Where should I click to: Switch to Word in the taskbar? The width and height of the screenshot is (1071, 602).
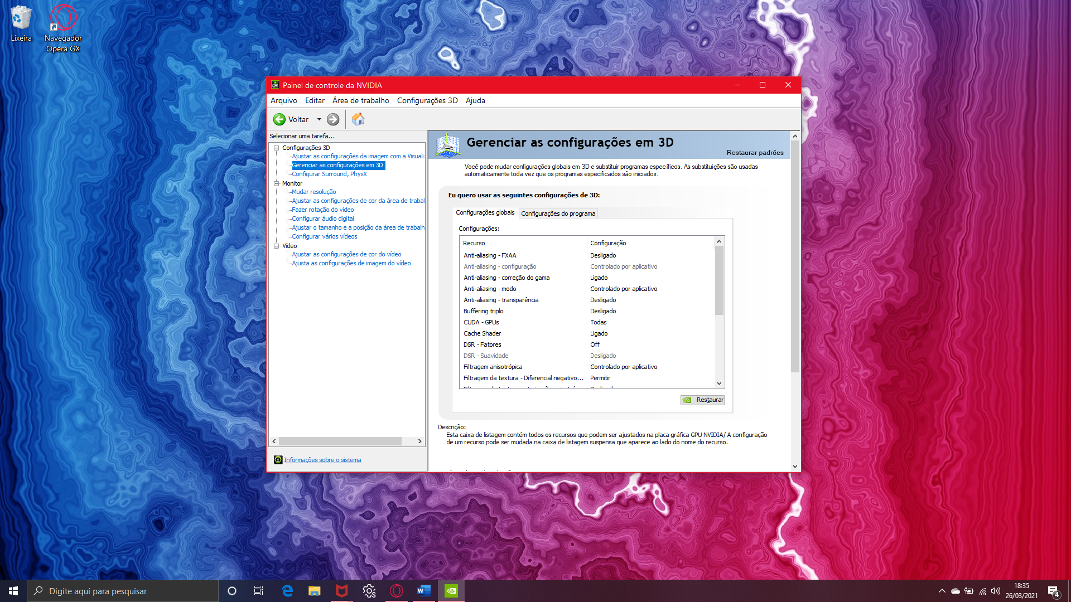[424, 591]
